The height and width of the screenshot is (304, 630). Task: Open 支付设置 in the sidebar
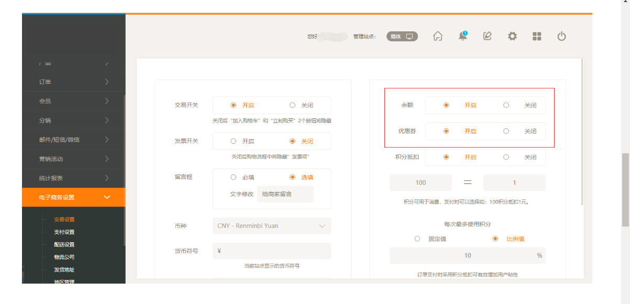click(64, 232)
